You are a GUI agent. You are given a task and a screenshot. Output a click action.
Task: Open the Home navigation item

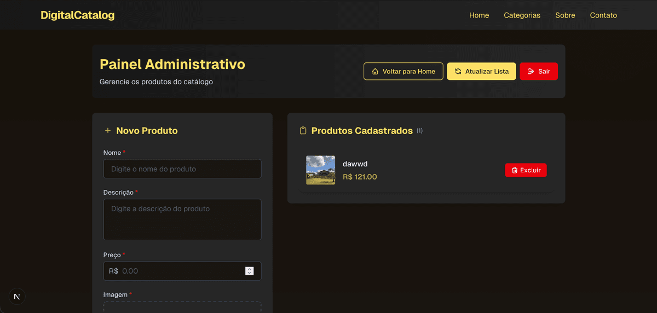[x=479, y=15]
